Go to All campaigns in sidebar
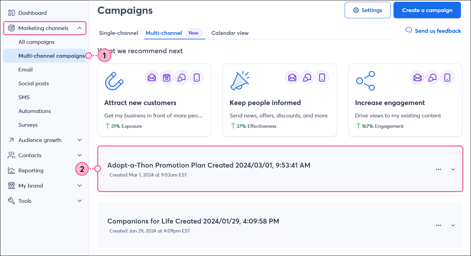 point(36,42)
